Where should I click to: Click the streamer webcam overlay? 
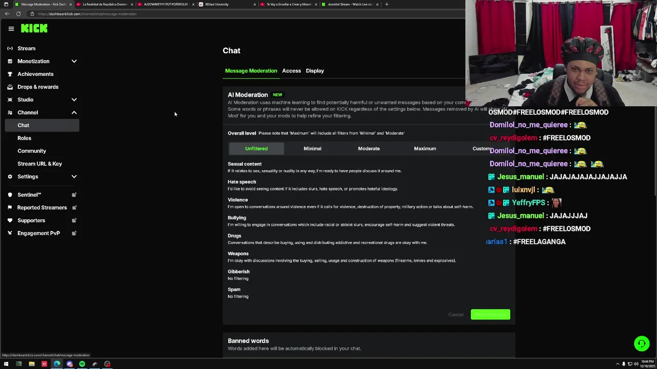point(561,53)
